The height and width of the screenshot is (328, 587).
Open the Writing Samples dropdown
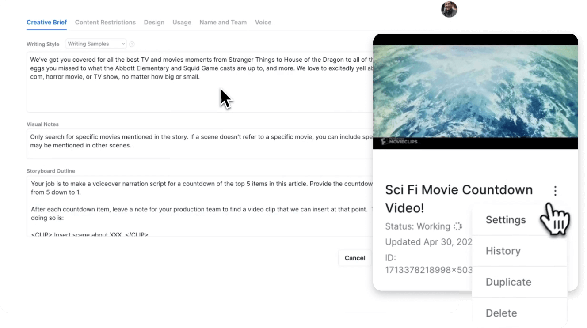[96, 44]
